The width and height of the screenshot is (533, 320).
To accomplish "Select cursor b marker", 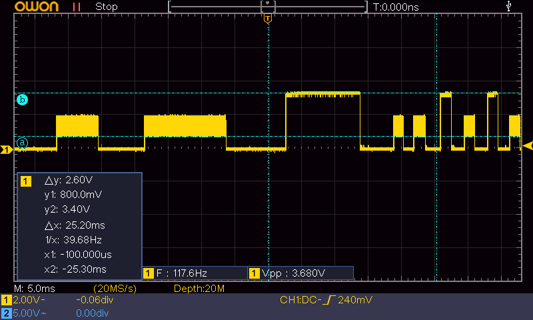I will pos(22,99).
